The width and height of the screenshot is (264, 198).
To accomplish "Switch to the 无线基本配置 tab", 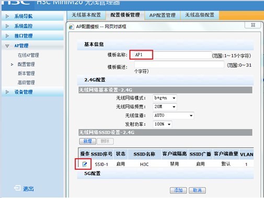I will (x=86, y=15).
